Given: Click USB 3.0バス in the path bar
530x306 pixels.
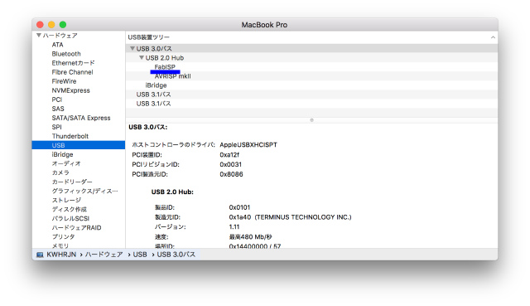Looking at the screenshot, I should point(176,255).
